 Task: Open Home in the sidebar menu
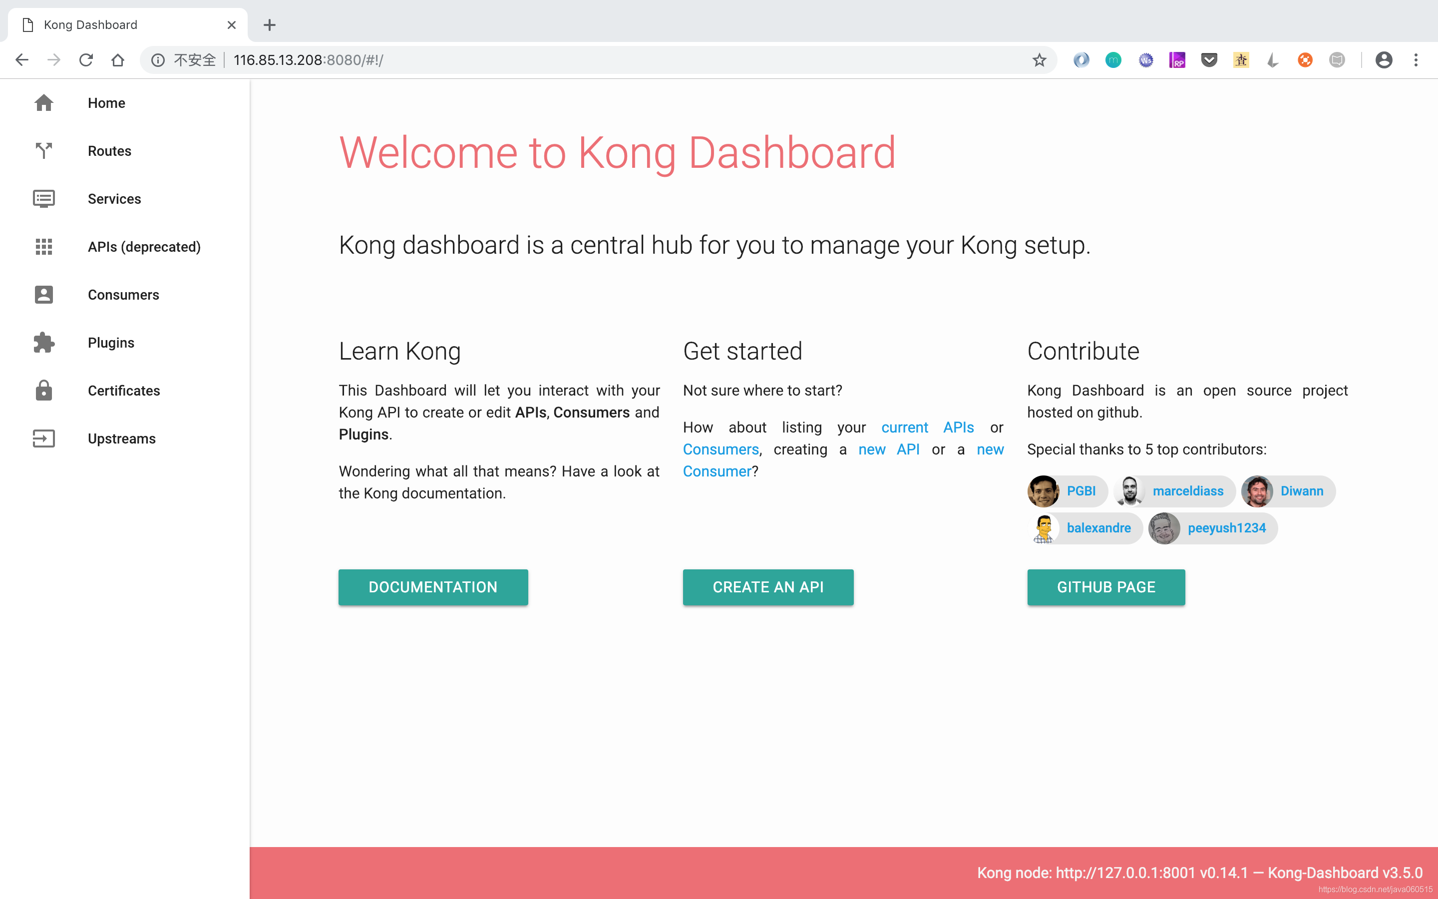point(125,103)
